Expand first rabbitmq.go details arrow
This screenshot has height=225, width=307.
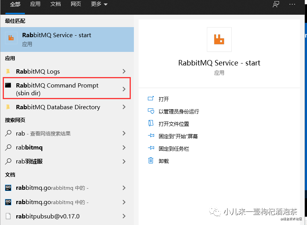[124, 188]
